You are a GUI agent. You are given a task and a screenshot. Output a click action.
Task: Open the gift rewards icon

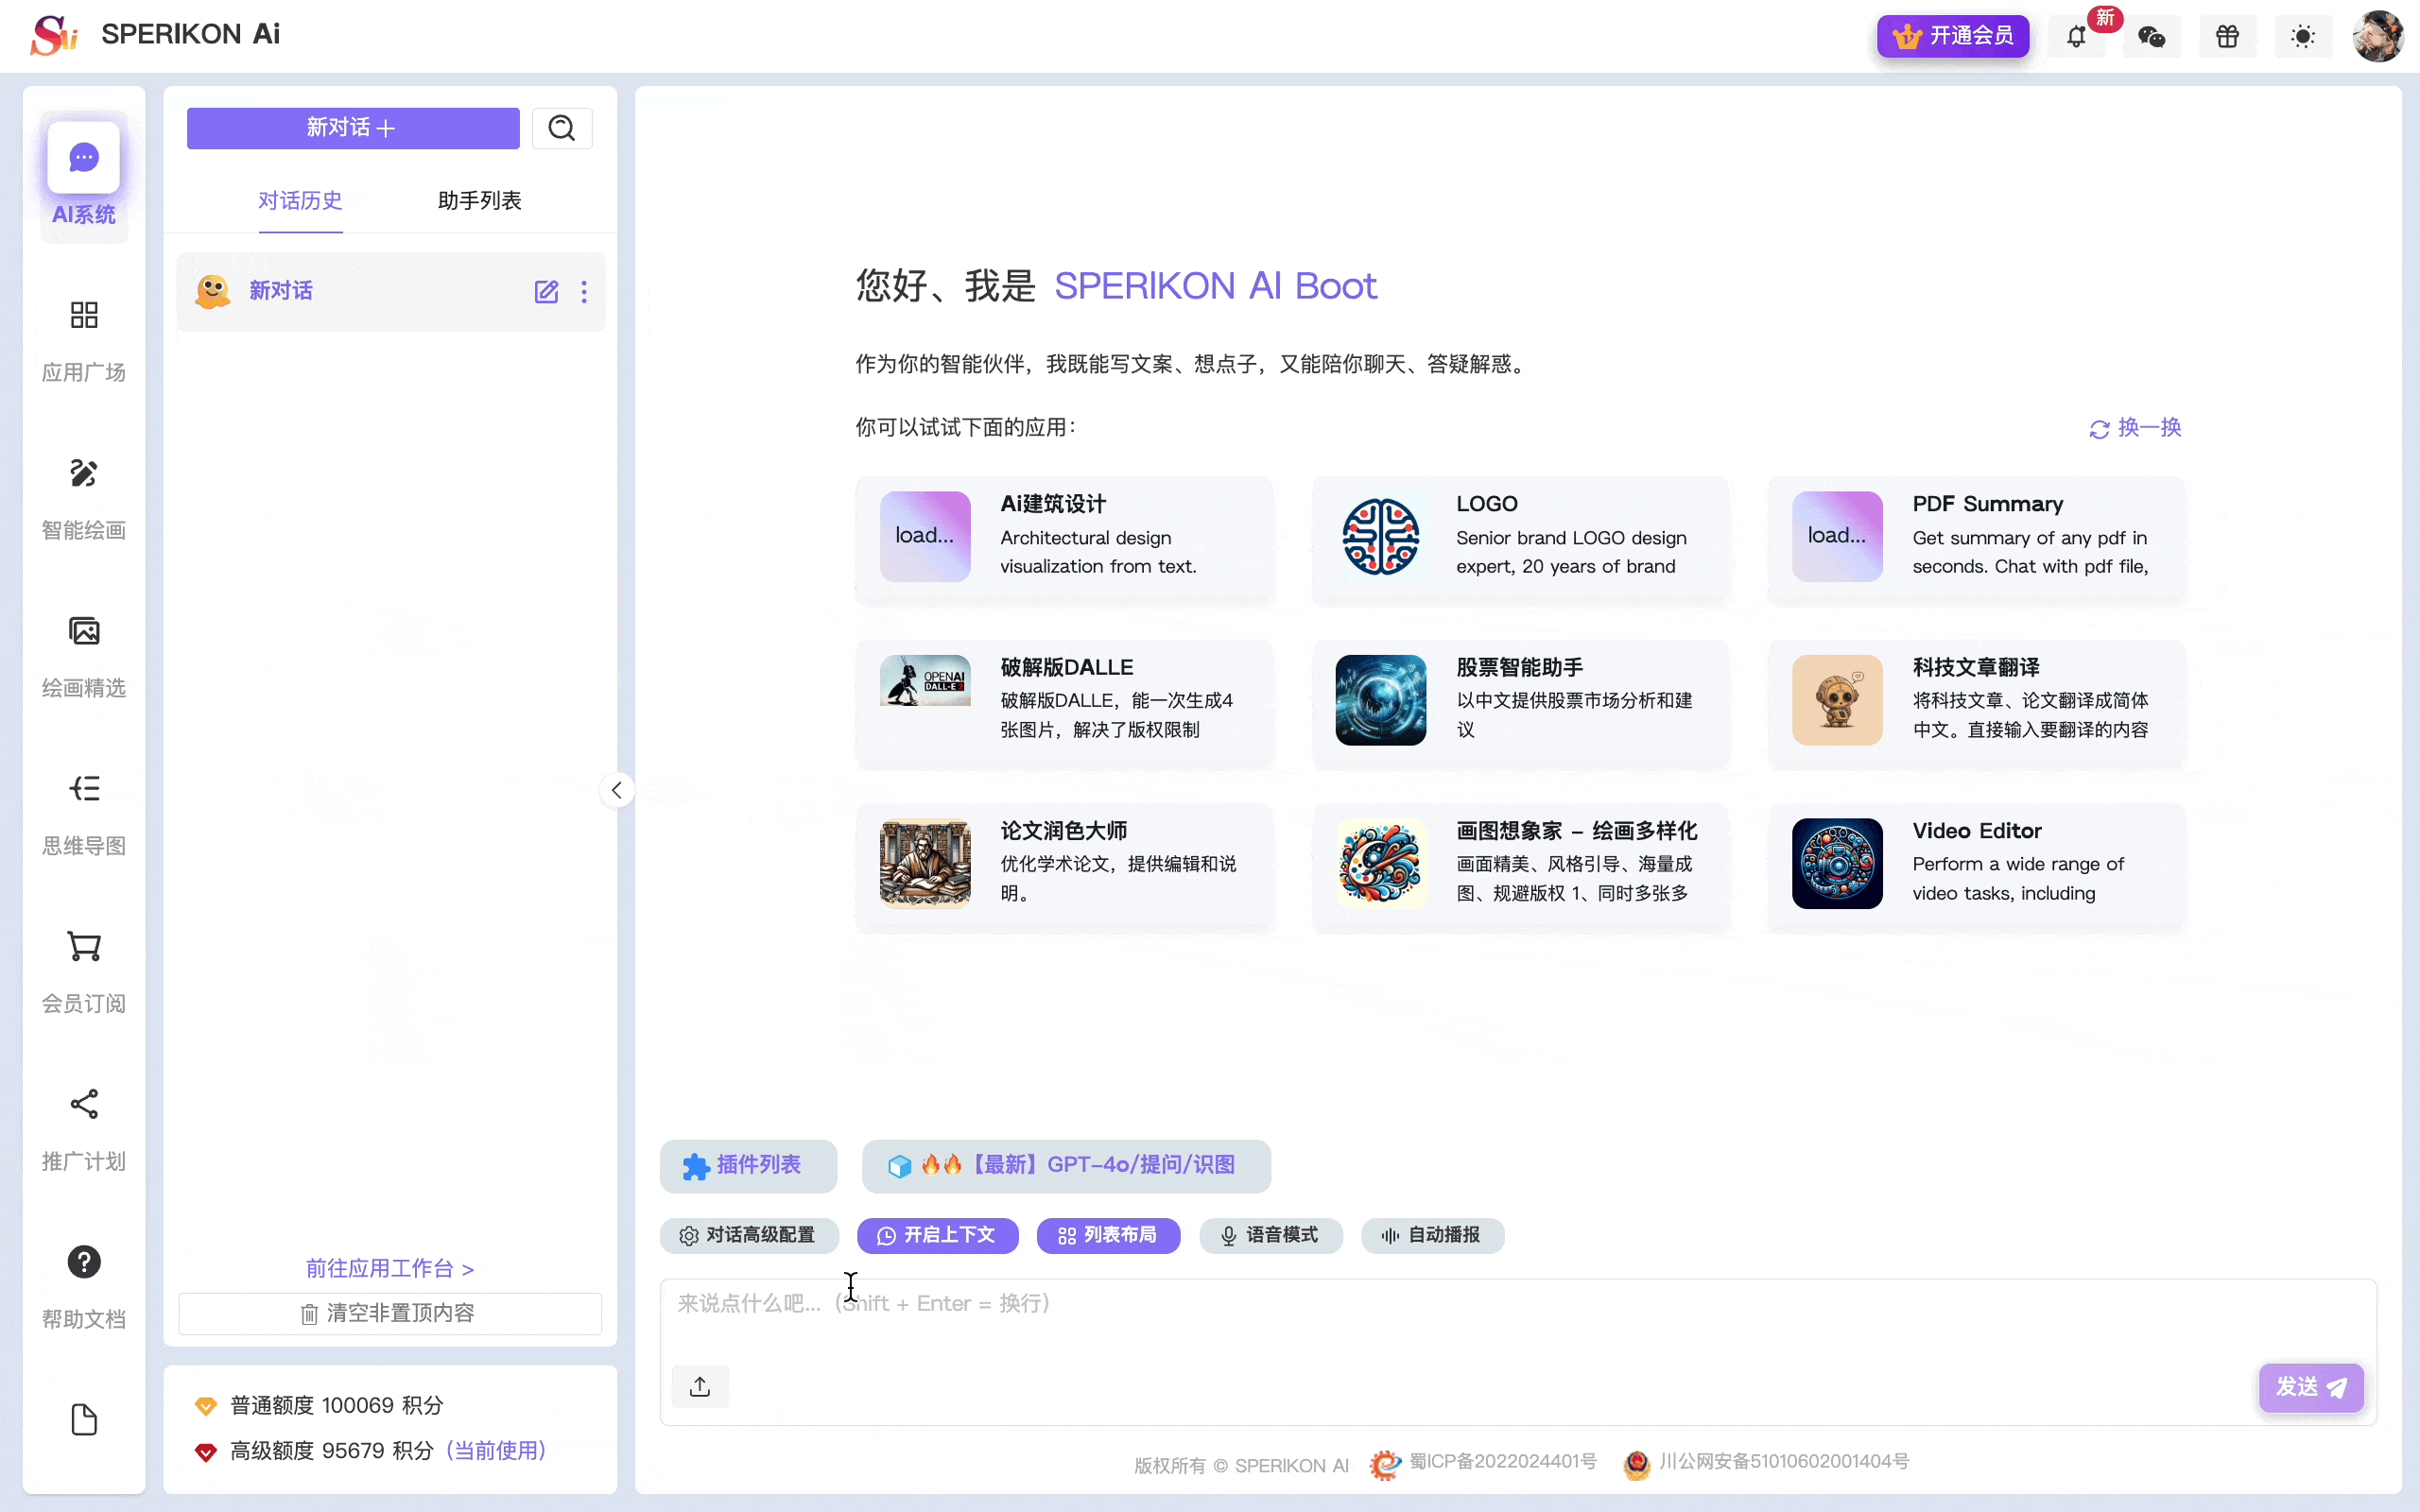point(2228,36)
